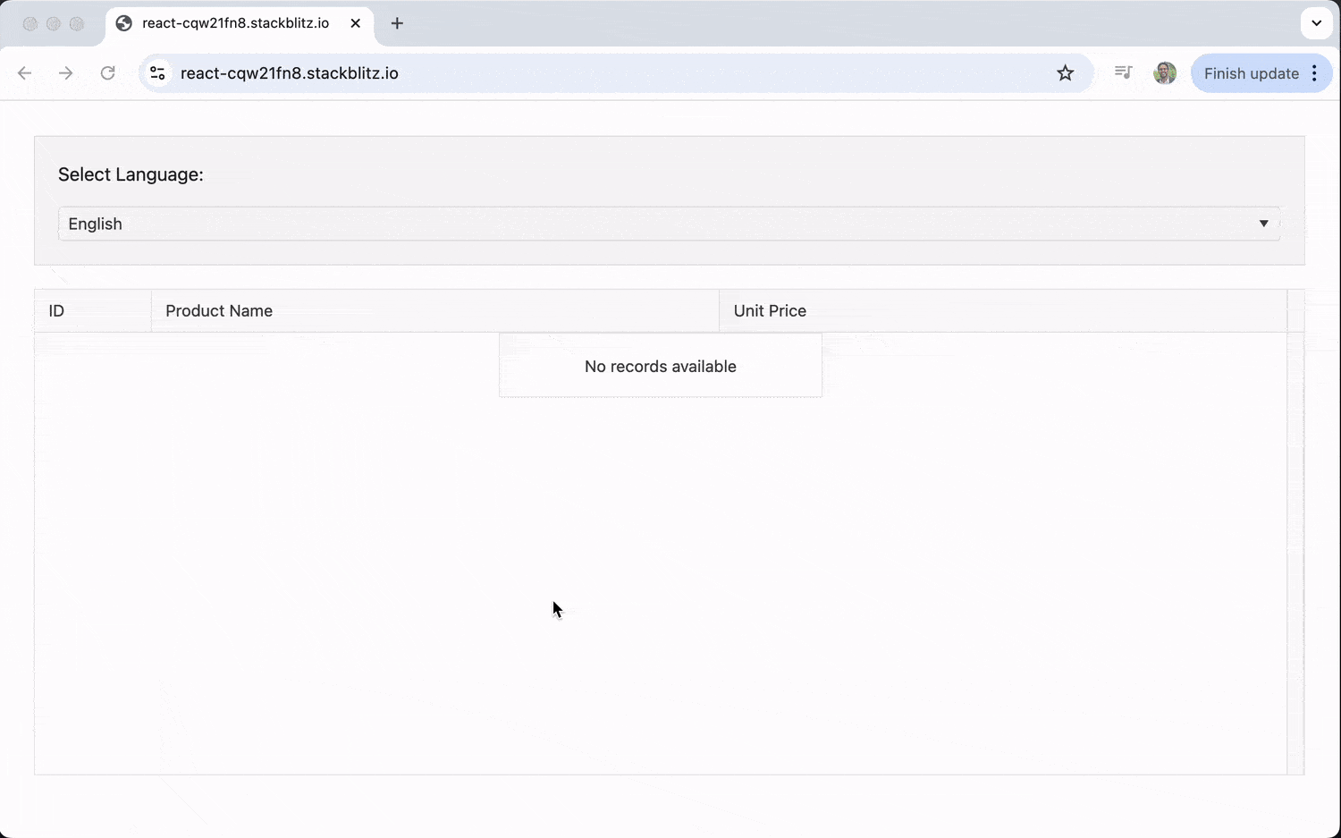1341x838 pixels.
Task: Open the Chrome three-dot menu
Action: (x=1314, y=73)
